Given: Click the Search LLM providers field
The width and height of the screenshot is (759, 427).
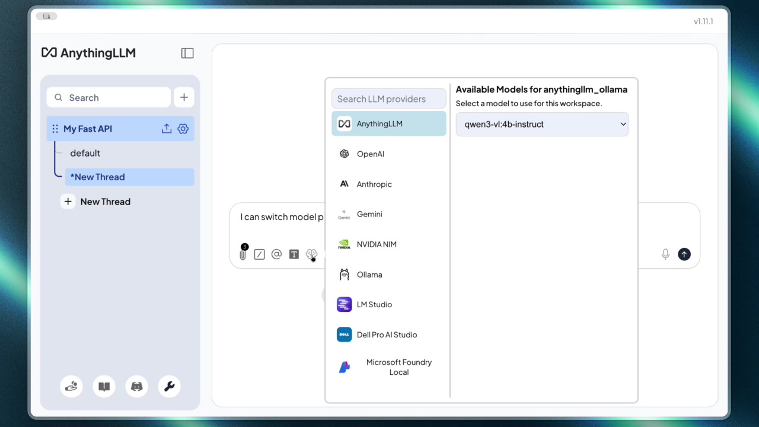Looking at the screenshot, I should click(x=388, y=98).
